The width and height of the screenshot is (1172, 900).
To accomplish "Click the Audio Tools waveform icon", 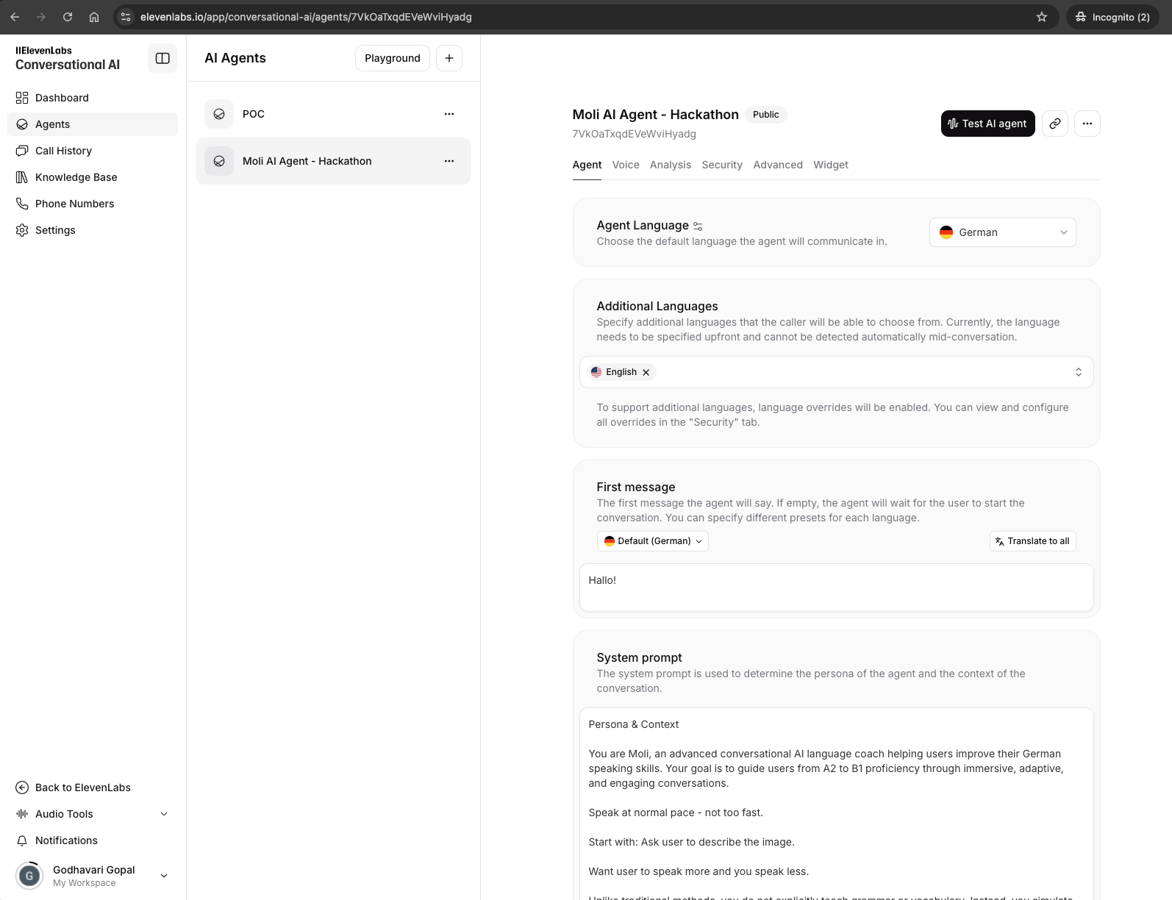I will point(22,814).
